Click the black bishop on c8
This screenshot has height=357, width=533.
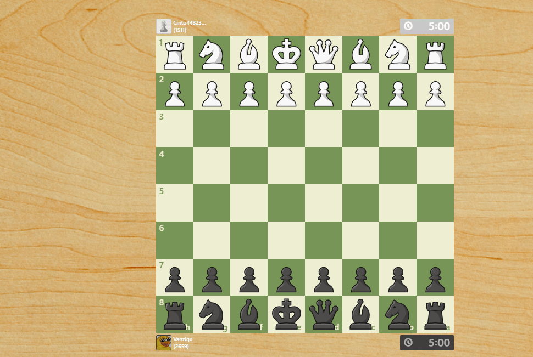tap(360, 315)
